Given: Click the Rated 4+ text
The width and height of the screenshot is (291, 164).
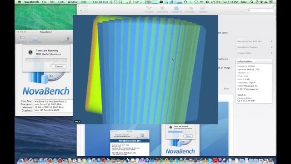Looking at the screenshot, I should pyautogui.click(x=241, y=95).
